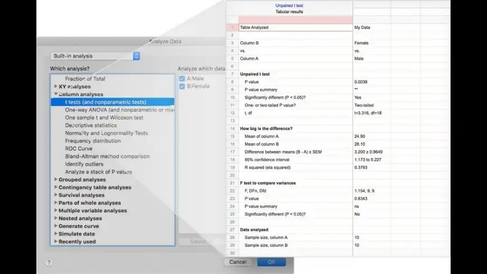
Task: Choose Identify outliers analysis
Action: tap(84, 164)
